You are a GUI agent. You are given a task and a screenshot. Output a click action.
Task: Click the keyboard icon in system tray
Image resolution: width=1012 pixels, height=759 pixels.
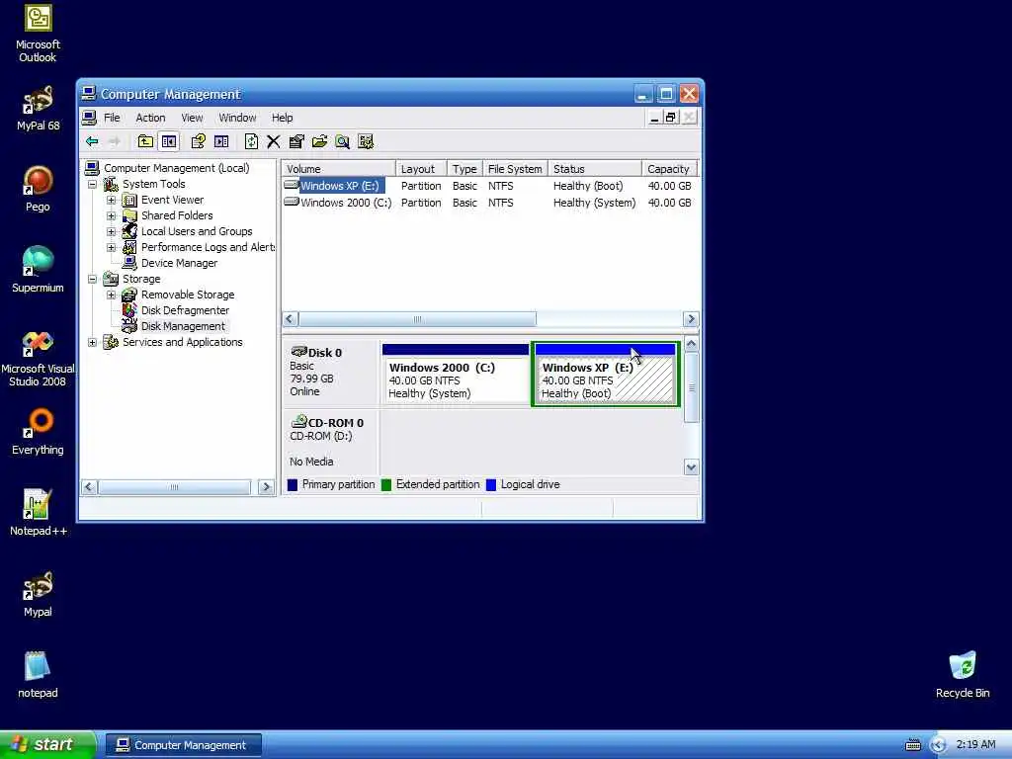[x=913, y=745]
